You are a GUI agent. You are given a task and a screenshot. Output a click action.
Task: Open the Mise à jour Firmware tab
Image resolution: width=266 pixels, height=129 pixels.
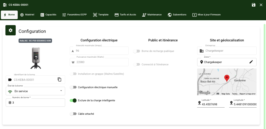206,15
